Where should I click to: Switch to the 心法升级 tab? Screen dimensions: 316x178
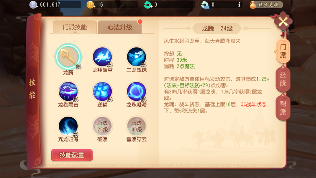tap(120, 27)
